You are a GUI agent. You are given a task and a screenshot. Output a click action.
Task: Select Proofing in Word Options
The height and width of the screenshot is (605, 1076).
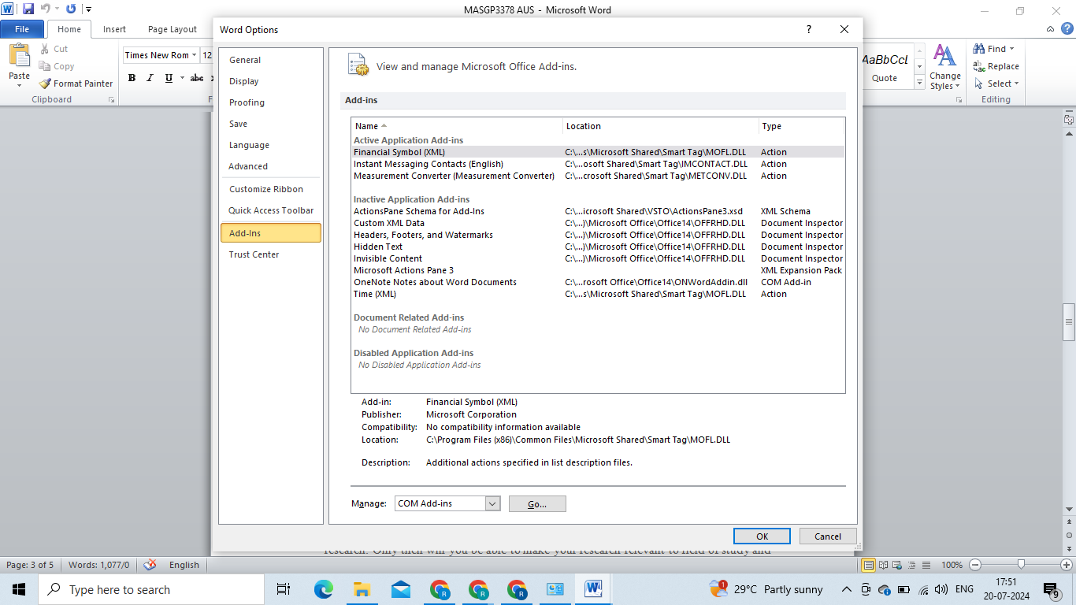pyautogui.click(x=271, y=102)
